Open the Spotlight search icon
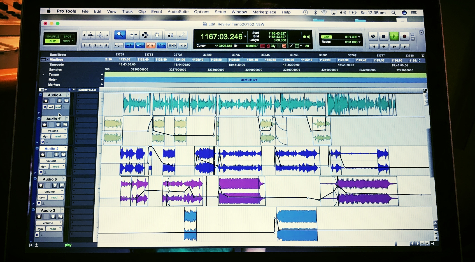475x262 pixels. [393, 13]
